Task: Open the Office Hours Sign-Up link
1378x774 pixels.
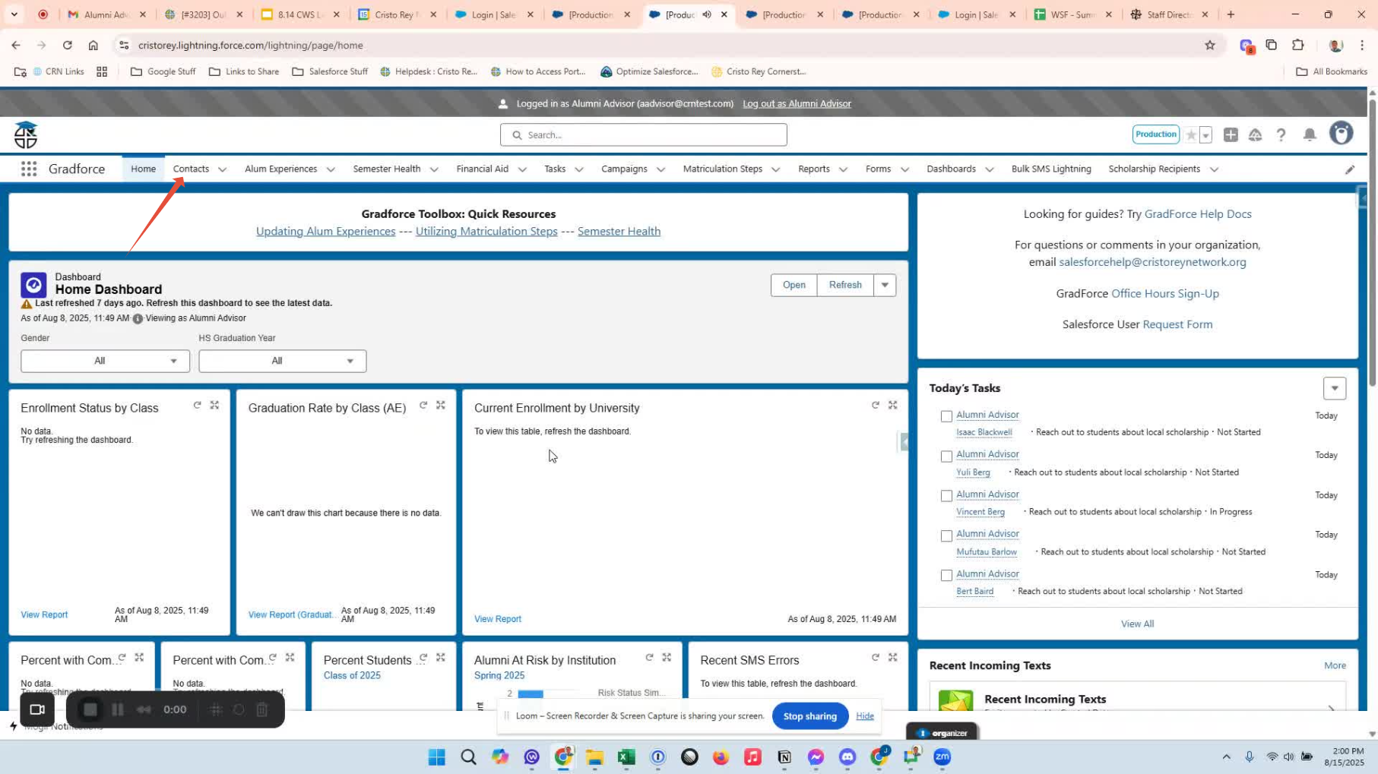Action: (x=1164, y=294)
